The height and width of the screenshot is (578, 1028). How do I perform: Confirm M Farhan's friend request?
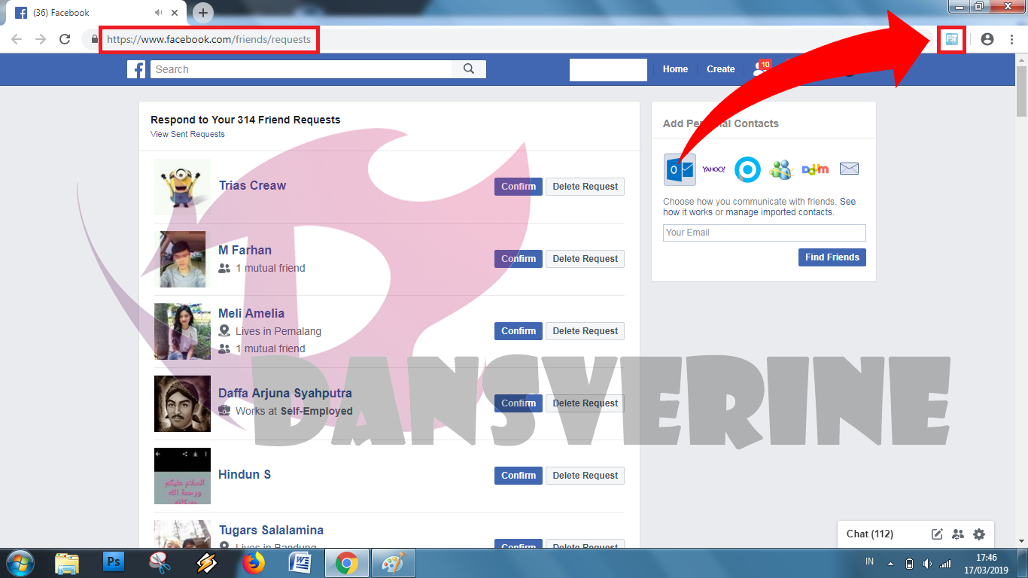pyautogui.click(x=519, y=259)
